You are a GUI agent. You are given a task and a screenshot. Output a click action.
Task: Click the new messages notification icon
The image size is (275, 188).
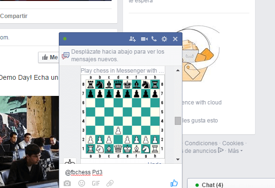66,56
